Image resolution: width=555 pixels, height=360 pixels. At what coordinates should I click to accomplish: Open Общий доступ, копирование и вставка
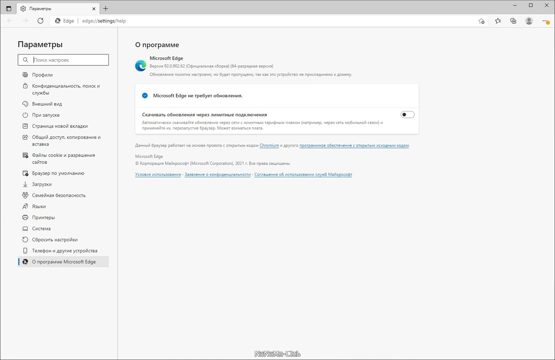pyautogui.click(x=63, y=141)
